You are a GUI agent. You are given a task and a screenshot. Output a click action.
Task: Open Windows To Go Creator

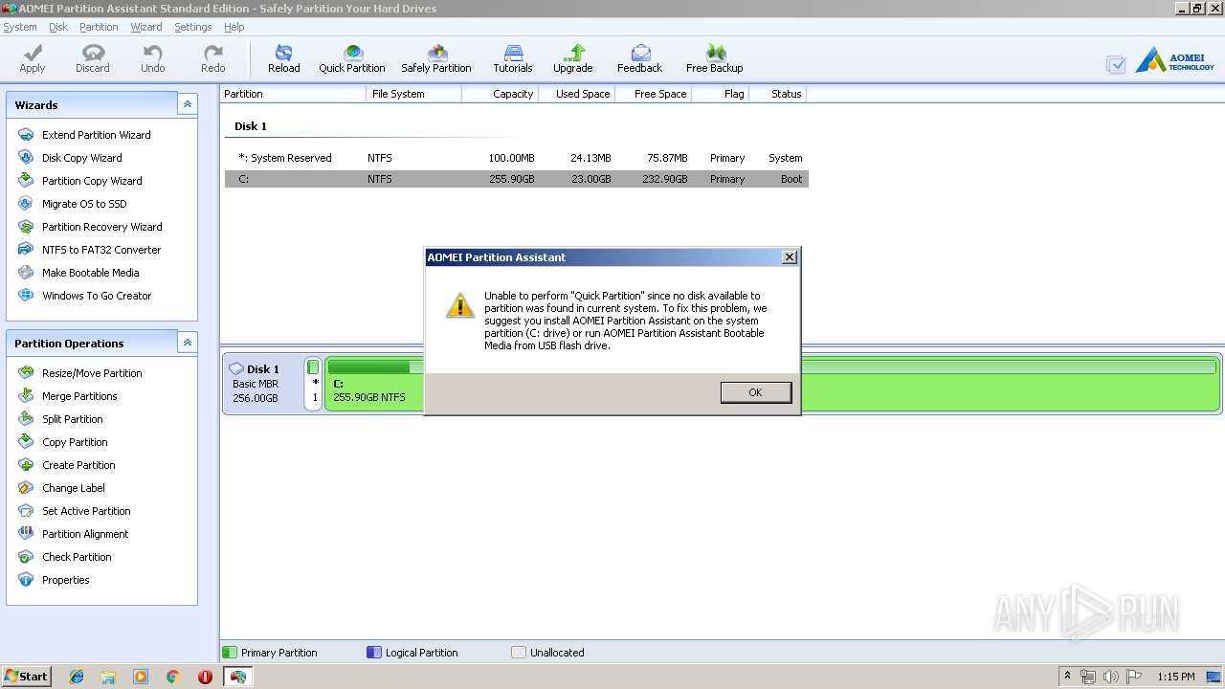point(97,296)
